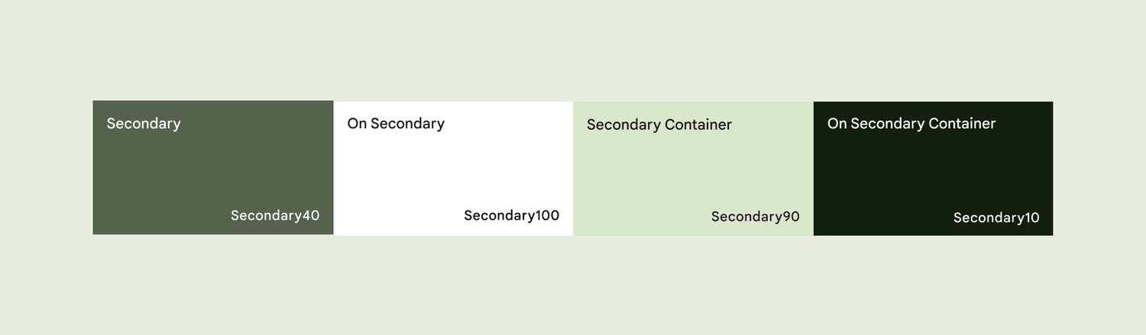Click the pale green background below the swatches

(573, 285)
